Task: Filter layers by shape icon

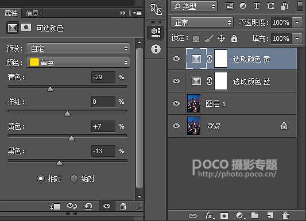Action: coord(270,6)
